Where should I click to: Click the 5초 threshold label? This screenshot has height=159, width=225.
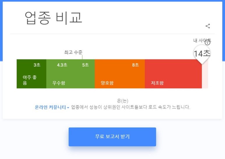pyautogui.click(x=85, y=65)
